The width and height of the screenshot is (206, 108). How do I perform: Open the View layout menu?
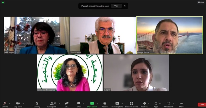point(201,2)
